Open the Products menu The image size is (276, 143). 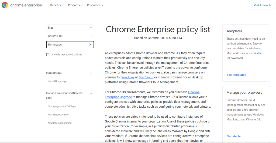pos(75,5)
